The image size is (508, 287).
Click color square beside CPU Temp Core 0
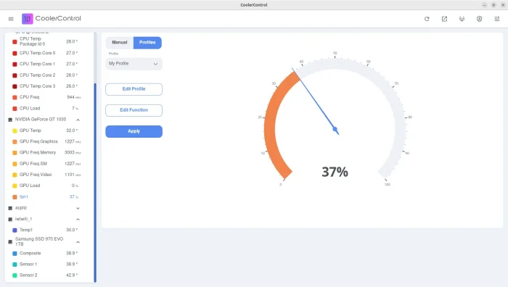tap(15, 53)
